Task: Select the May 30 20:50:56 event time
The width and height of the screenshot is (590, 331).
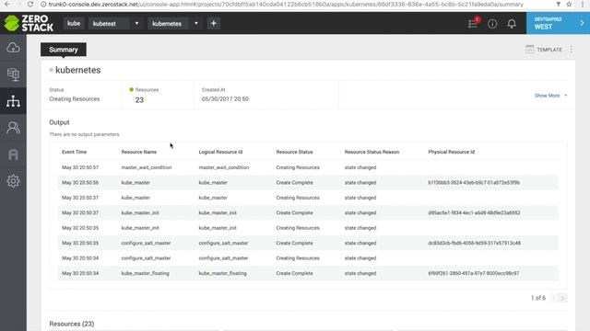Action: click(x=80, y=182)
